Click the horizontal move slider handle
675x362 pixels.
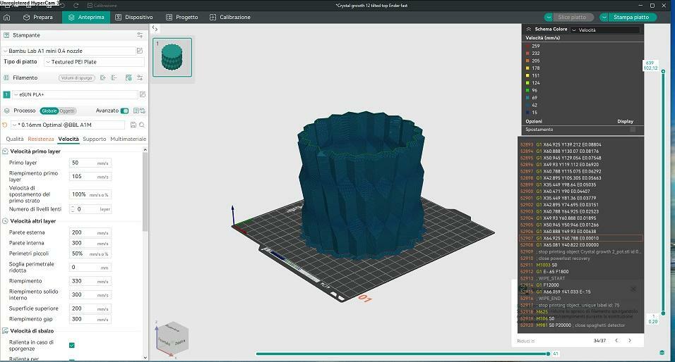tap(548, 354)
